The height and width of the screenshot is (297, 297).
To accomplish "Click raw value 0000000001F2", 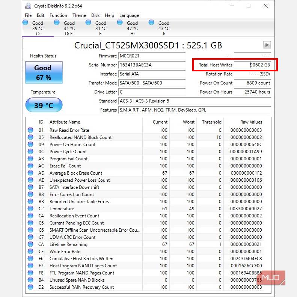I will pos(246,173).
